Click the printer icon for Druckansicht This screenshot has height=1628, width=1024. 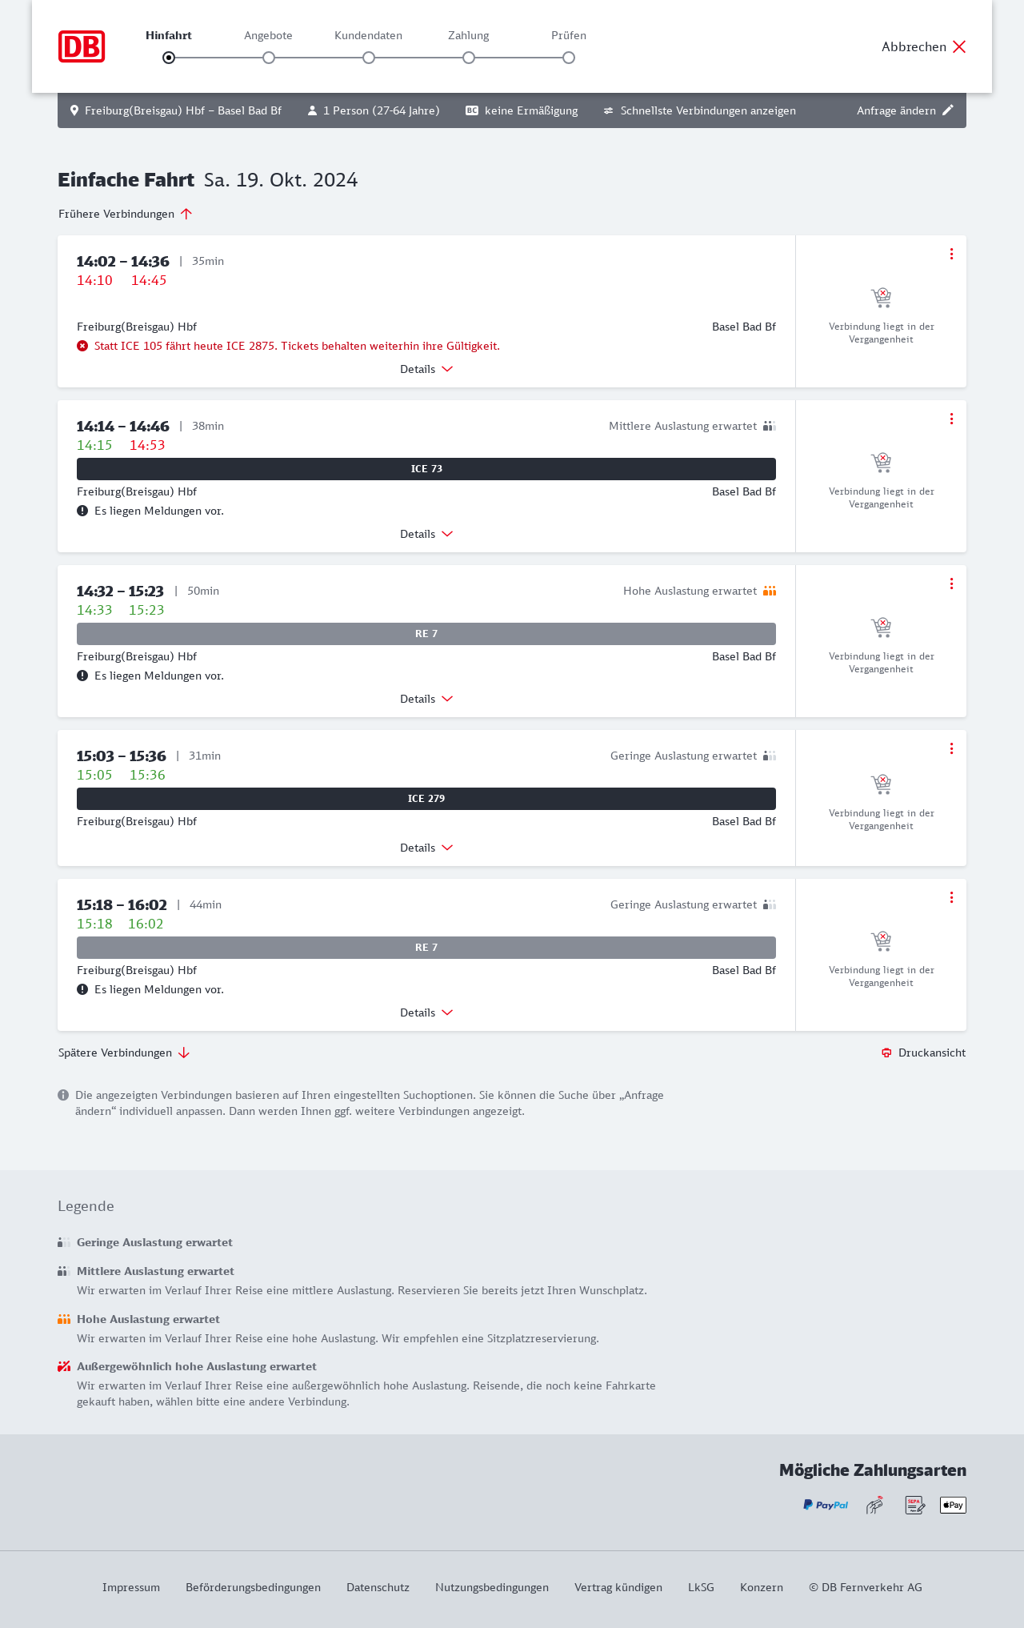pos(886,1053)
